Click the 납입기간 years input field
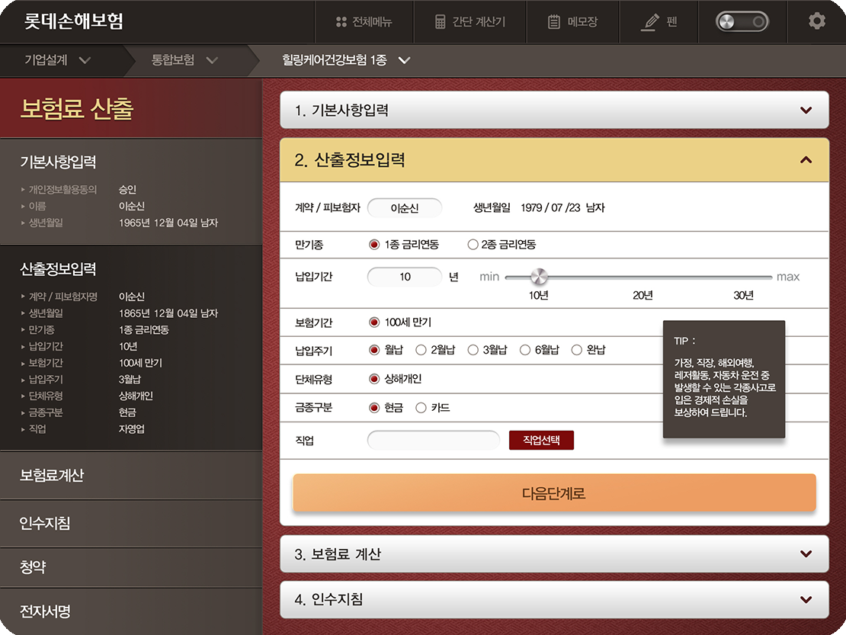 (x=405, y=277)
